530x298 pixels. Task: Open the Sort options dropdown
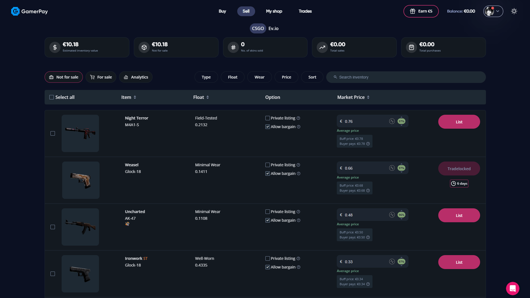pos(312,77)
